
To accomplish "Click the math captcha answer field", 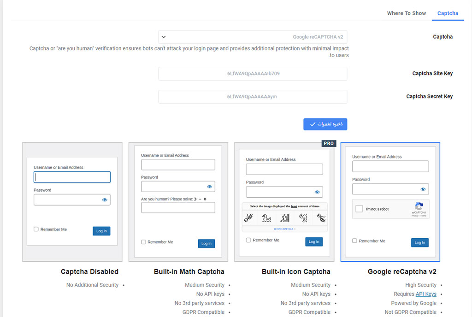I will 178,207.
